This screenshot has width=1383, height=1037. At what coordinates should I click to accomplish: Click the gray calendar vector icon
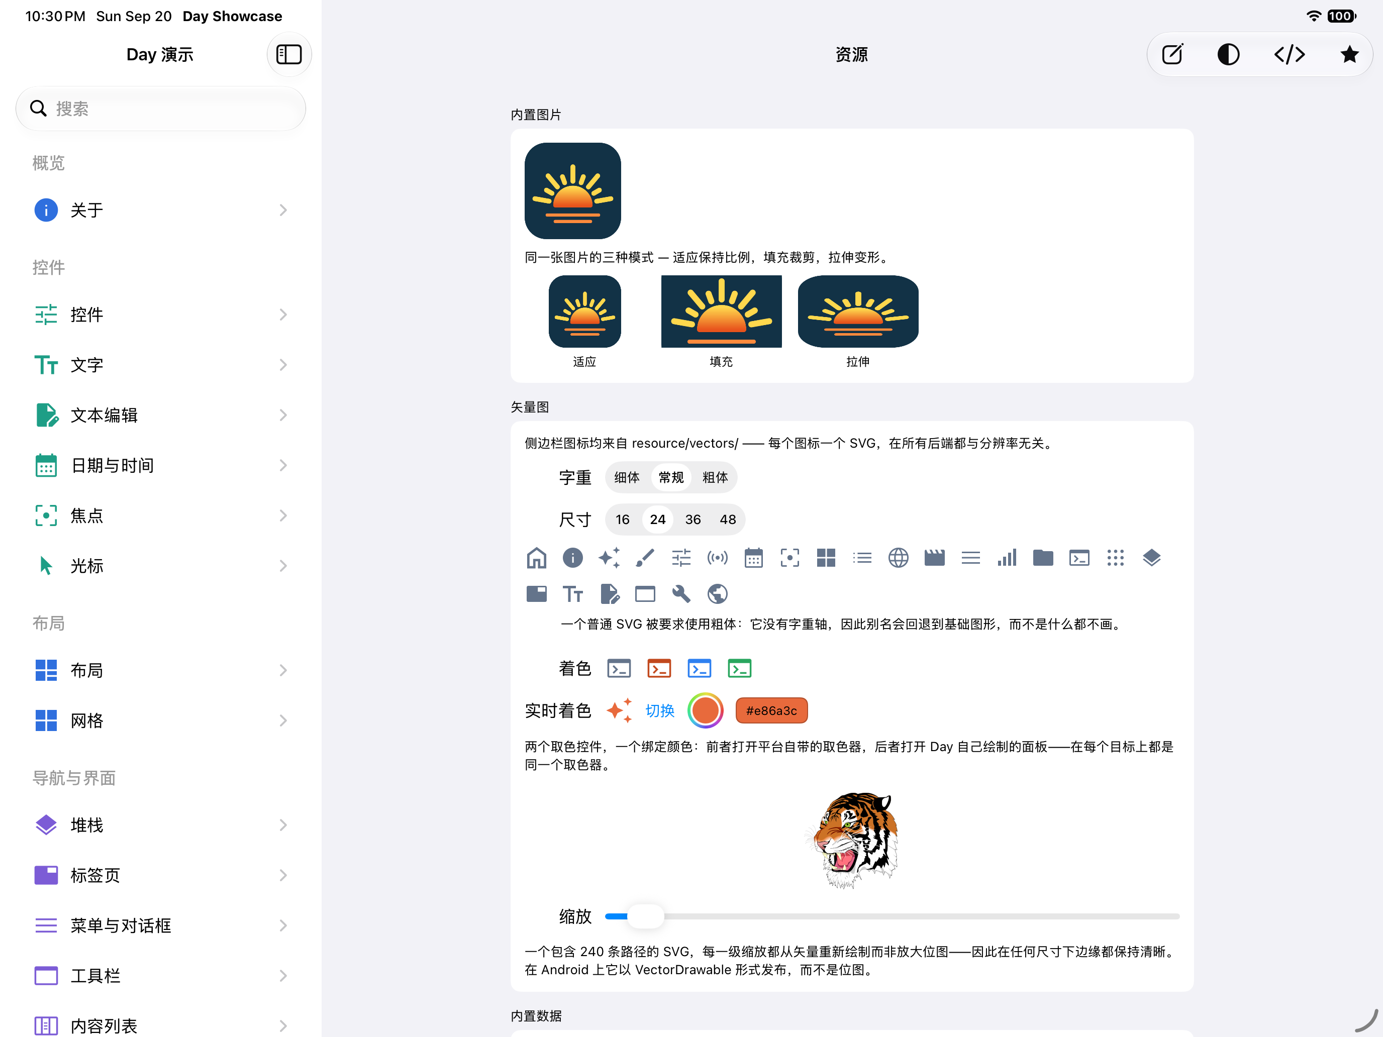753,558
